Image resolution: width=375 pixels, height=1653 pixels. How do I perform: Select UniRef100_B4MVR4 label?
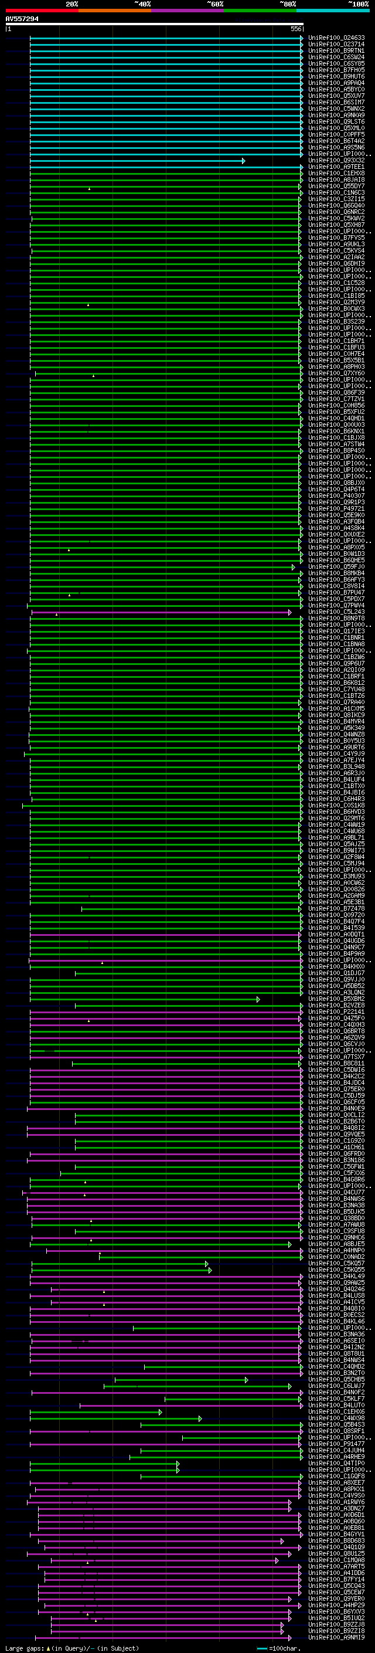point(336,721)
